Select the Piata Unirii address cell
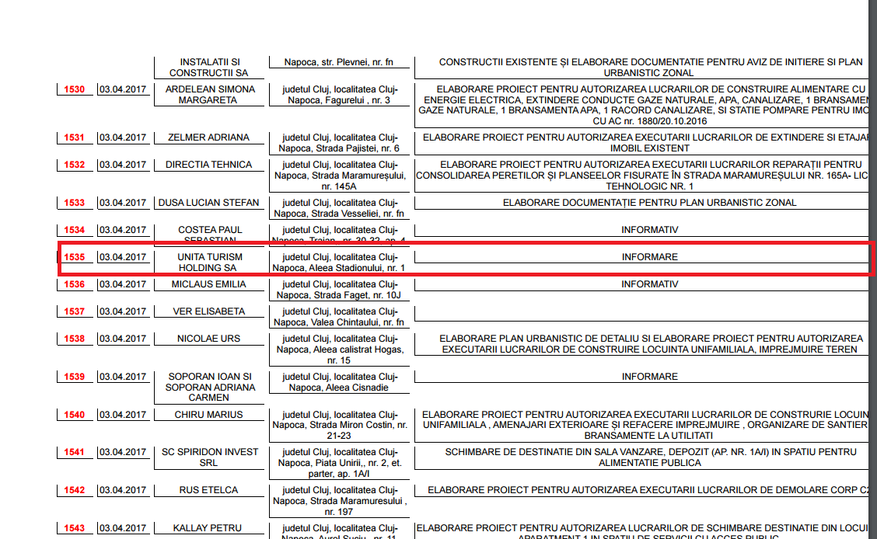 click(x=339, y=463)
